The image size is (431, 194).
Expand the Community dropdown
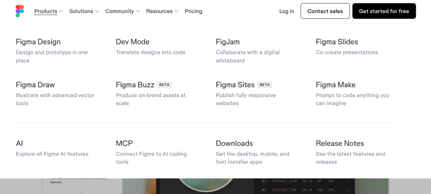pyautogui.click(x=122, y=11)
